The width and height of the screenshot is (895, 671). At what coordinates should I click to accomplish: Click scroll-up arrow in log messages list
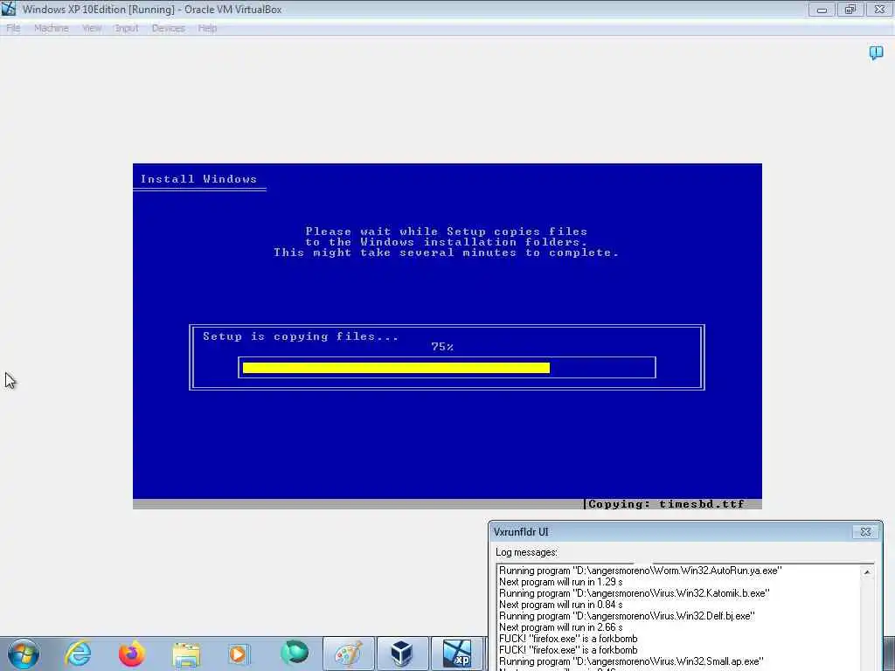[867, 572]
